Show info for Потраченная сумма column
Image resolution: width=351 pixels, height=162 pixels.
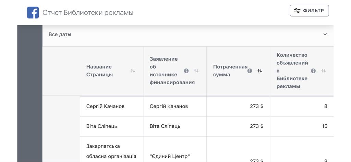coord(250,71)
